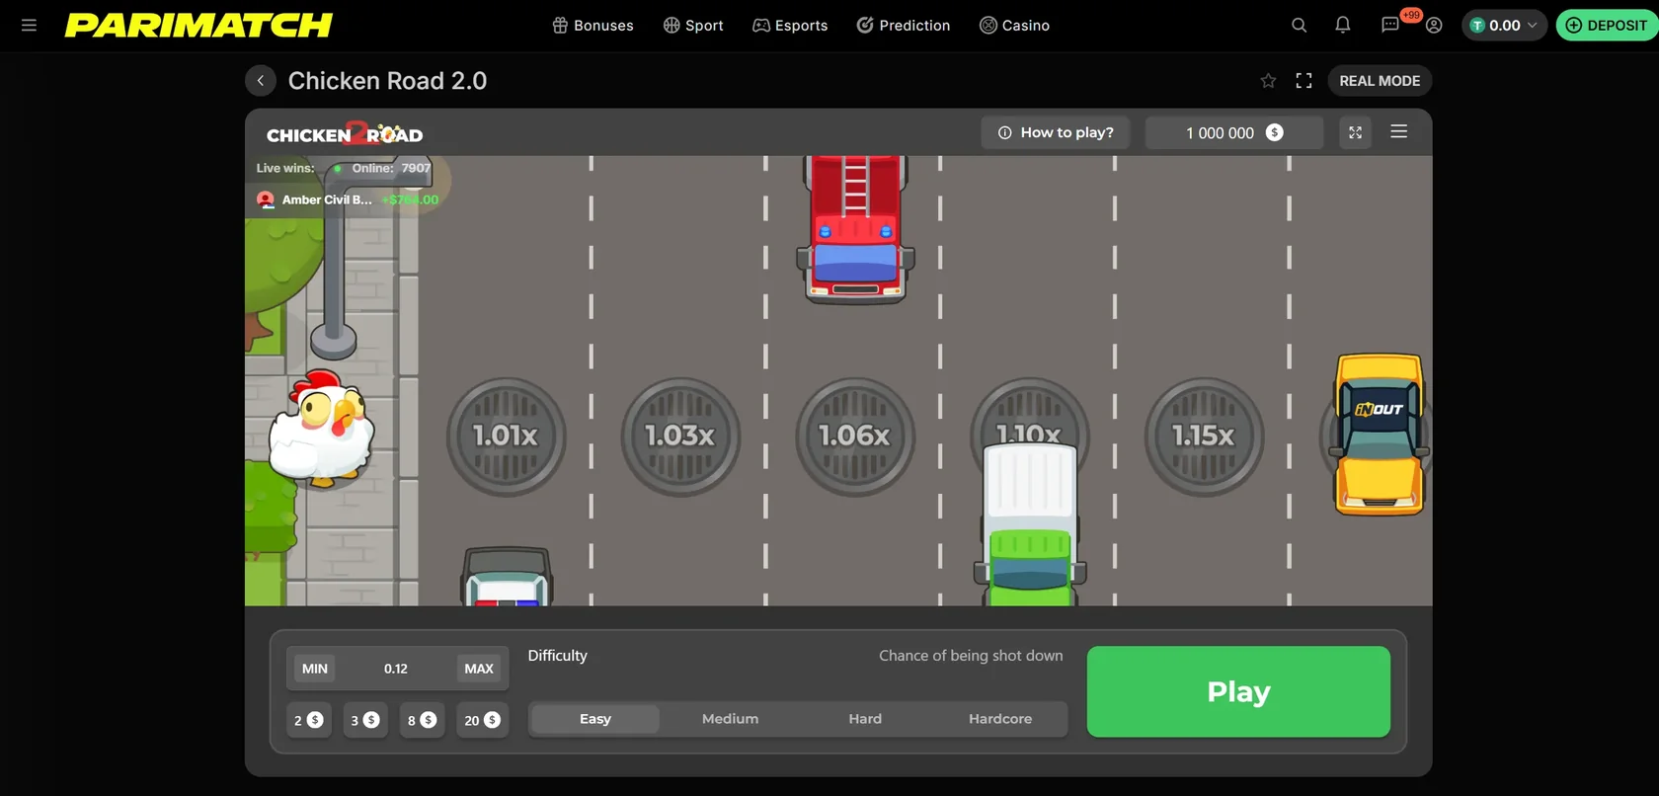This screenshot has width=1659, height=796.
Task: Click the Chicken Road game logo
Action: (x=345, y=133)
